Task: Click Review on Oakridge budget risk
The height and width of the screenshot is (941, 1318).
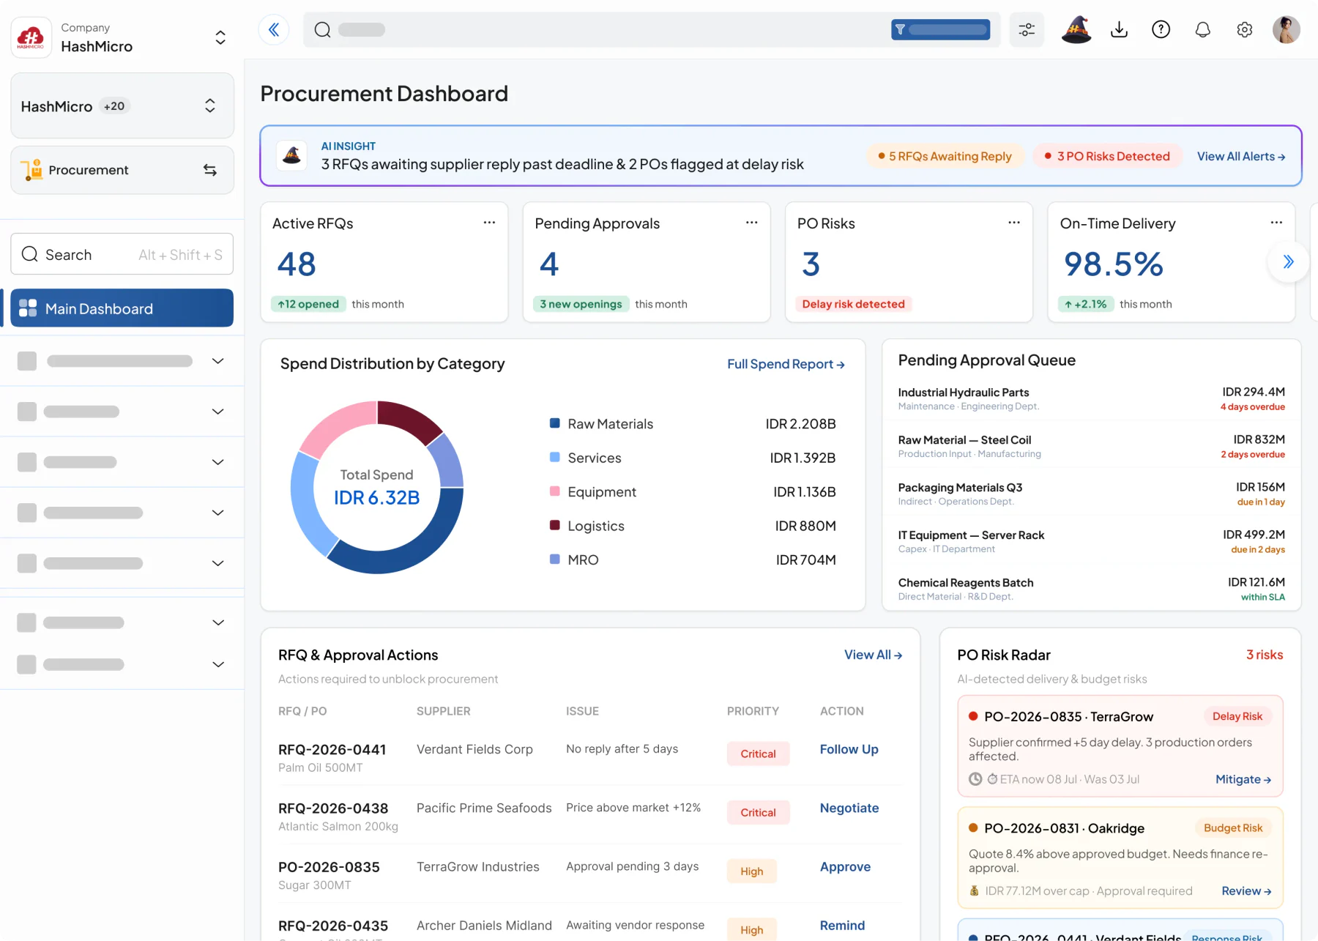Action: point(1246,890)
